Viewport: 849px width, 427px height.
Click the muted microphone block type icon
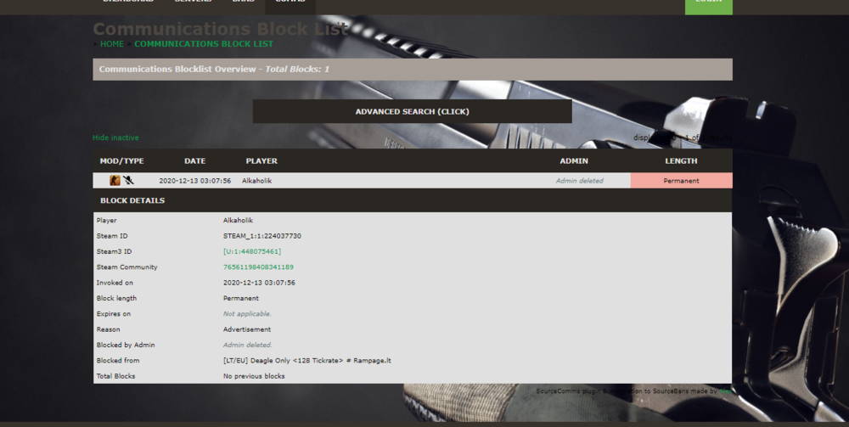coord(128,180)
